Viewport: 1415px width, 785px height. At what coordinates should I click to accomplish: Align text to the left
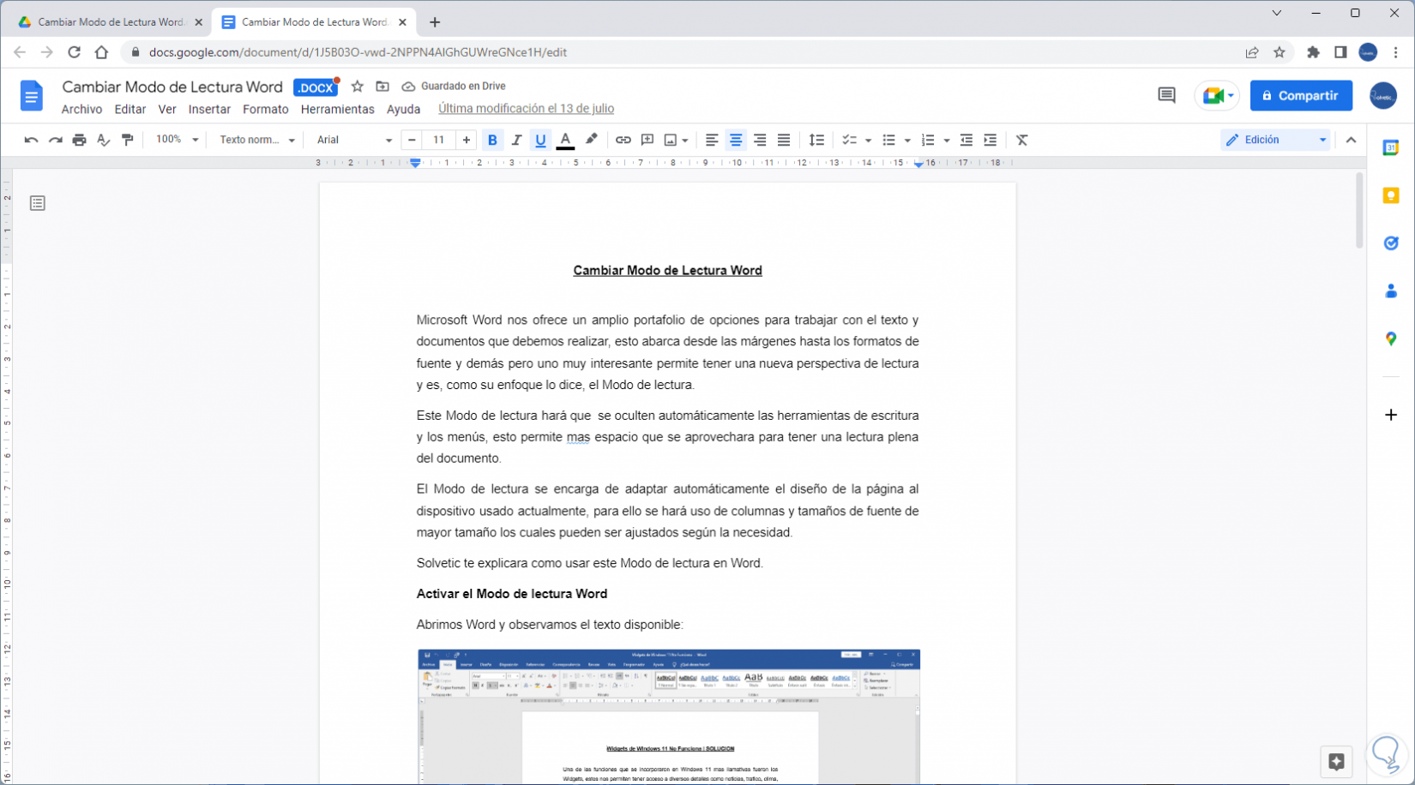point(712,140)
